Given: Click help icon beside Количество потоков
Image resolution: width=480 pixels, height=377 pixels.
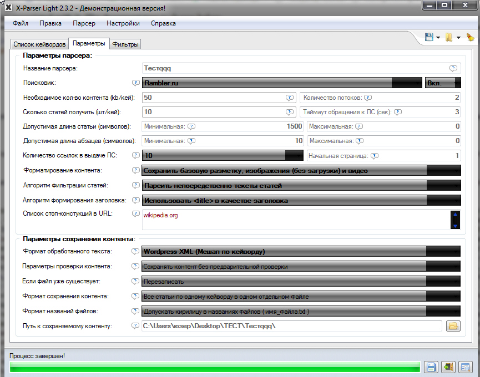Looking at the screenshot, I should pos(368,98).
